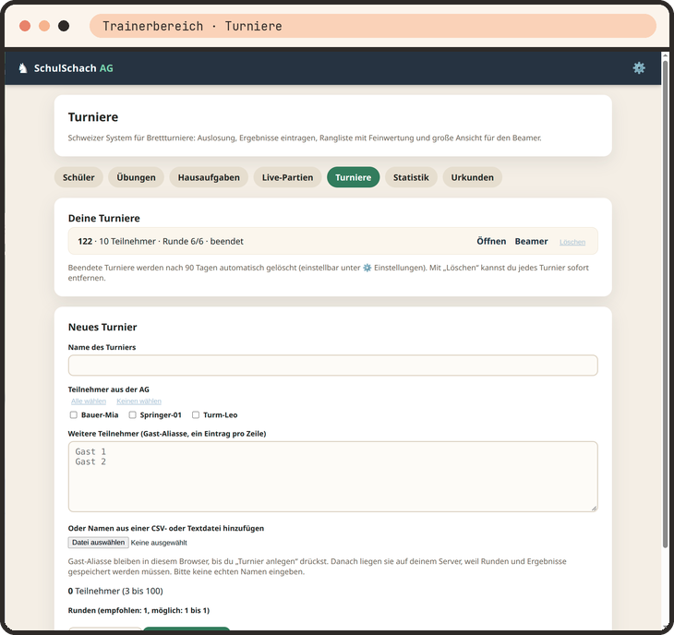Open tournament 122 with Öffnen
This screenshot has height=635, width=674.
pos(491,242)
